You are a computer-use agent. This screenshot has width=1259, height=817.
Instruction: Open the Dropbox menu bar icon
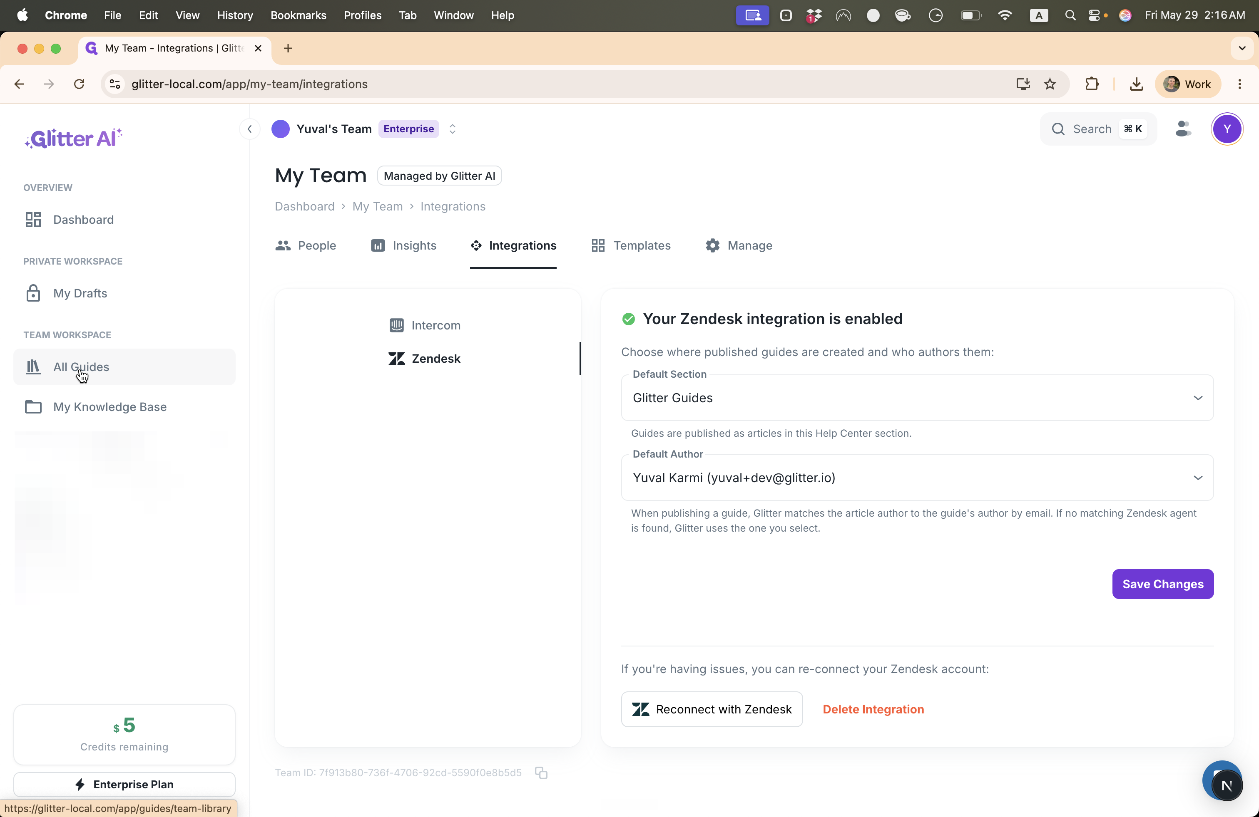pos(814,15)
